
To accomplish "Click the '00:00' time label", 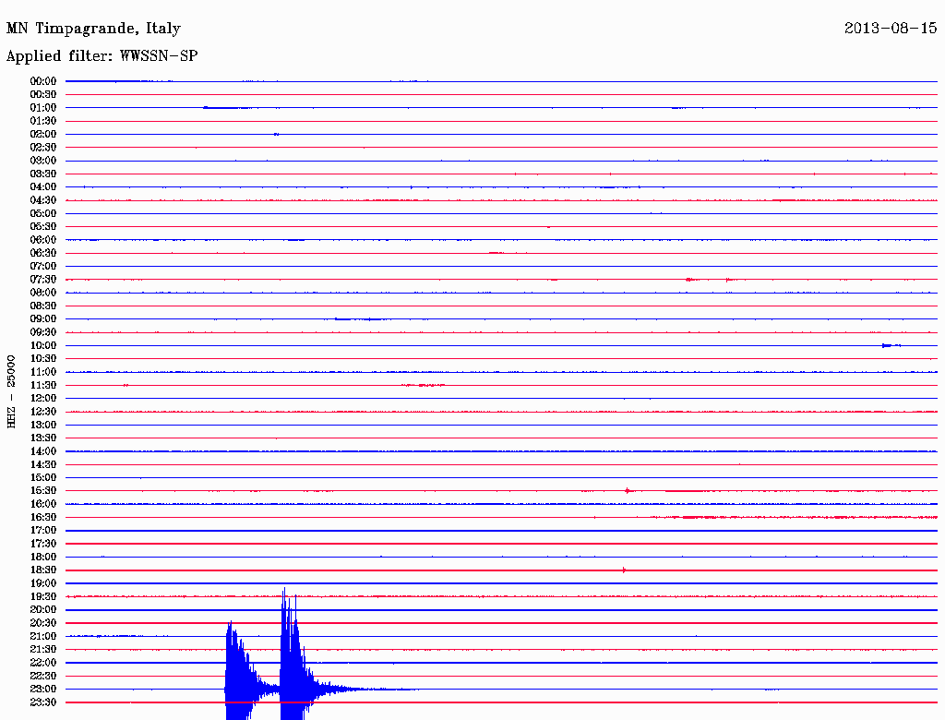I will click(x=42, y=81).
